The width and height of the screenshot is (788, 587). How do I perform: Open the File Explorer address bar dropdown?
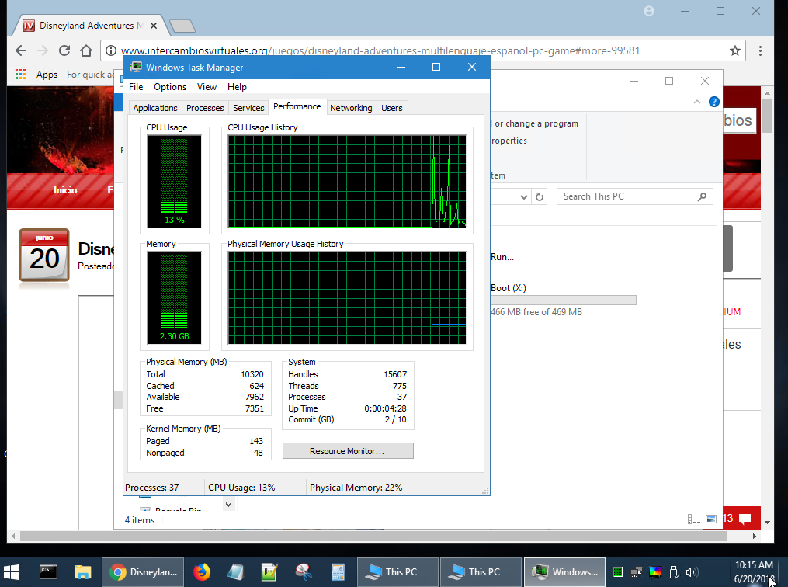(525, 196)
